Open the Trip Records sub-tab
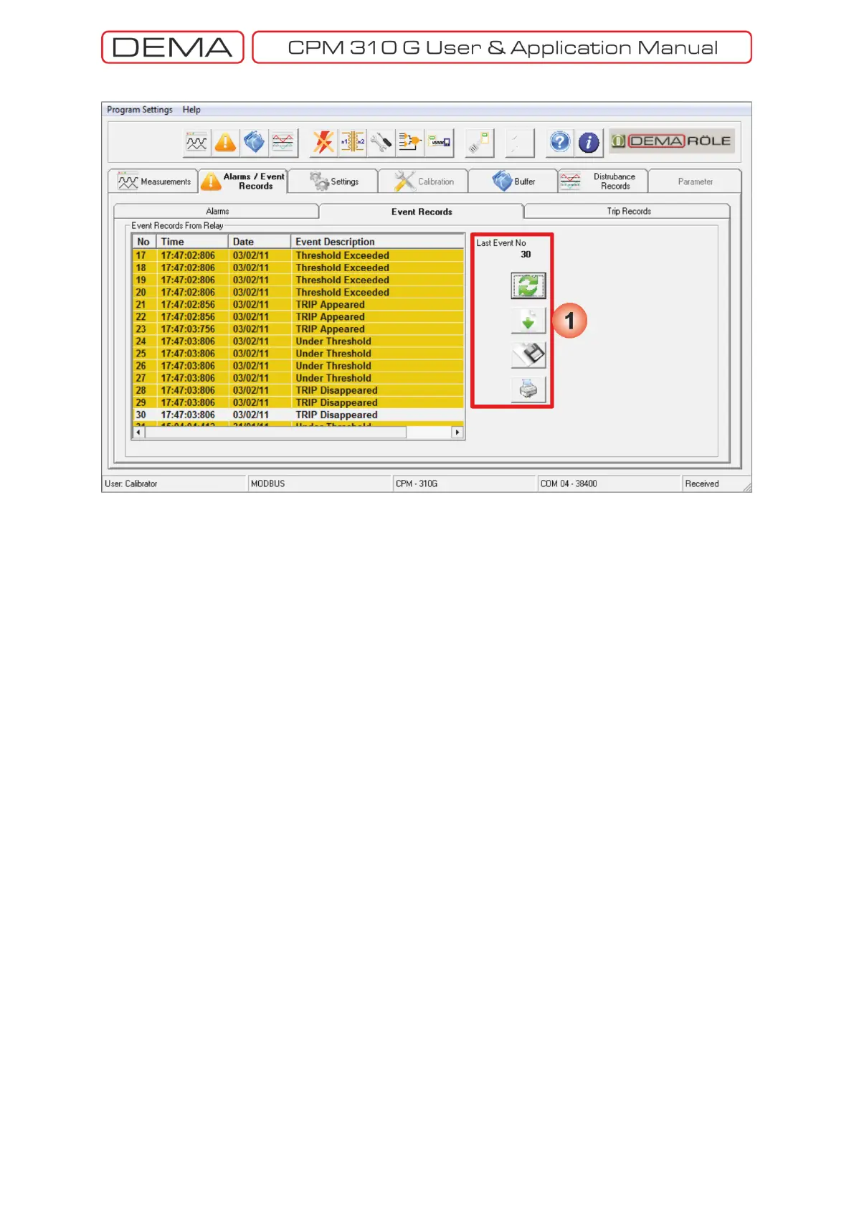Image resolution: width=854 pixels, height=1208 pixels. [x=628, y=211]
